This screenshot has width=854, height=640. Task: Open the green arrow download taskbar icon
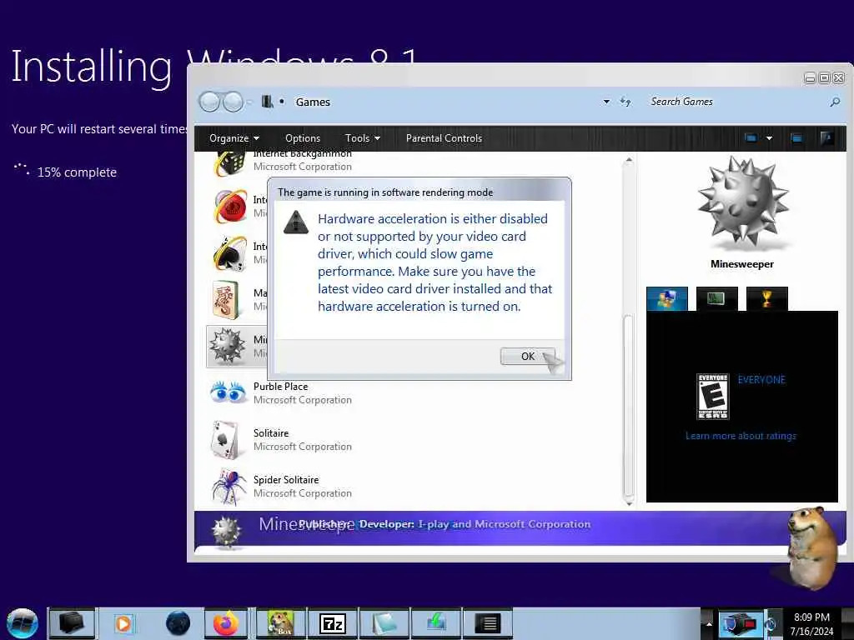pyautogui.click(x=435, y=623)
